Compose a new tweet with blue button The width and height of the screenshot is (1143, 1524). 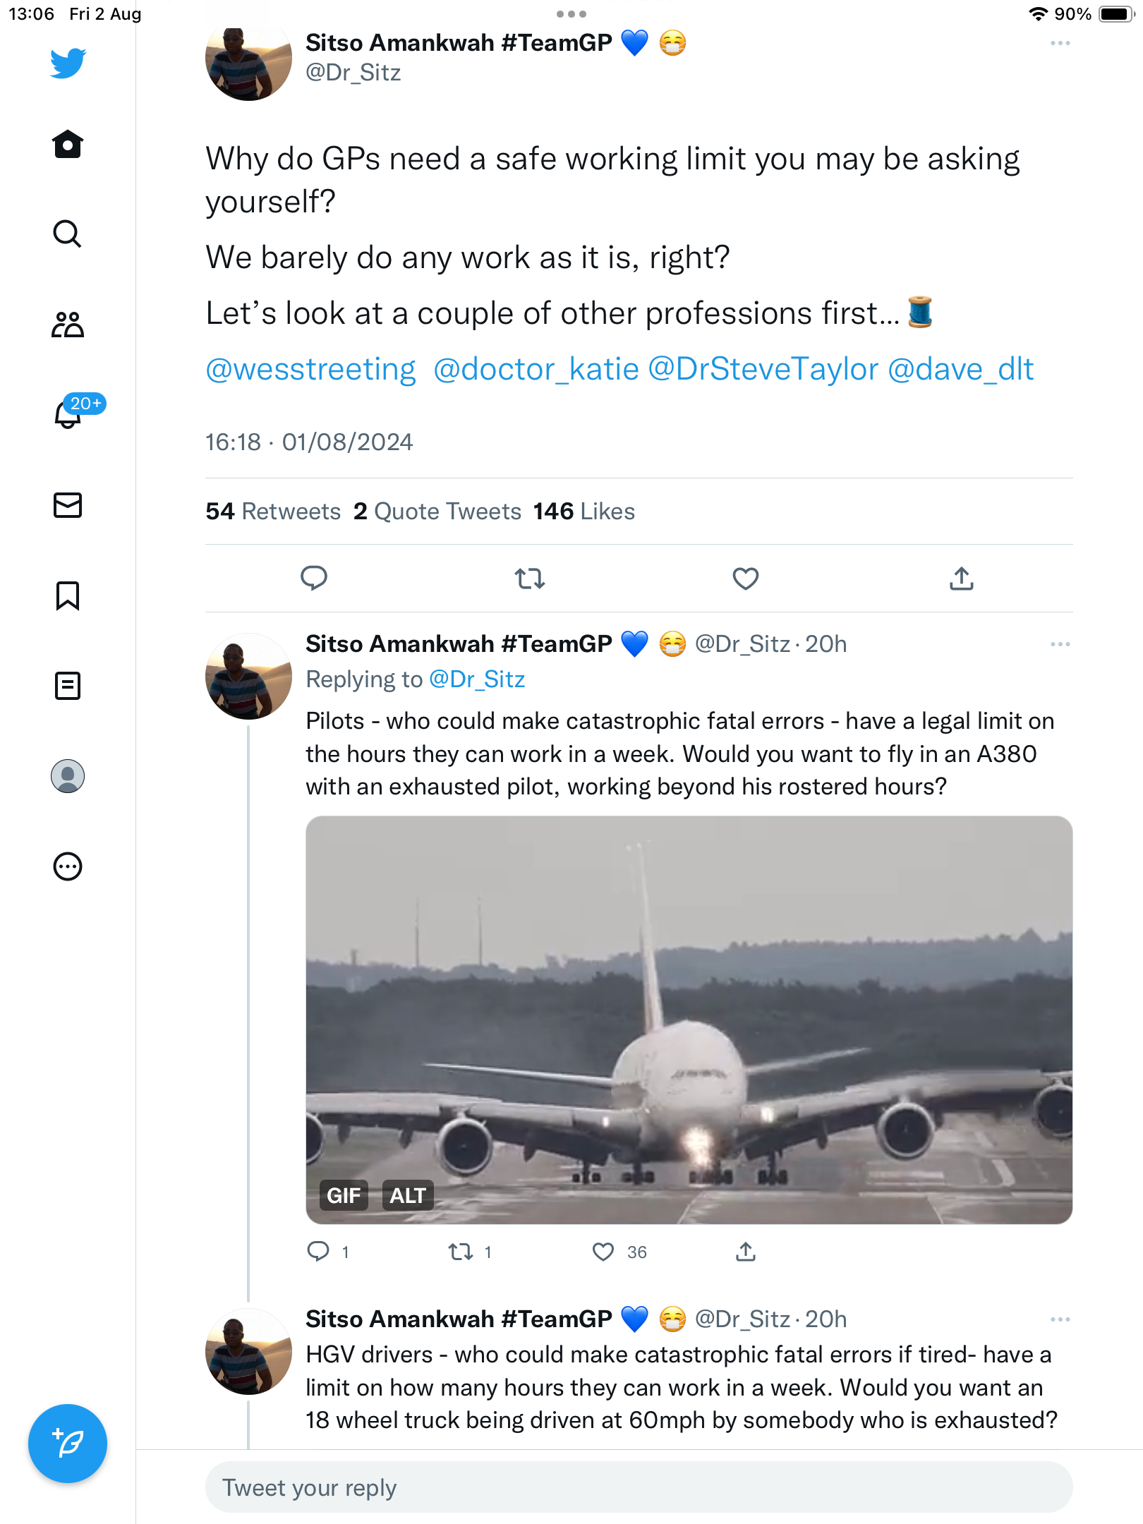tap(68, 1444)
